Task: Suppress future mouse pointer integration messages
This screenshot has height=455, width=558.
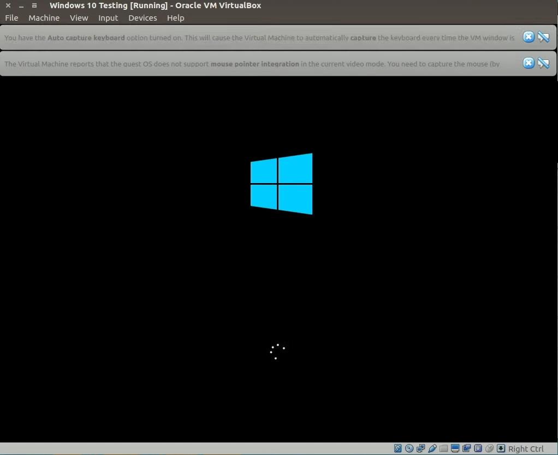Action: point(543,63)
